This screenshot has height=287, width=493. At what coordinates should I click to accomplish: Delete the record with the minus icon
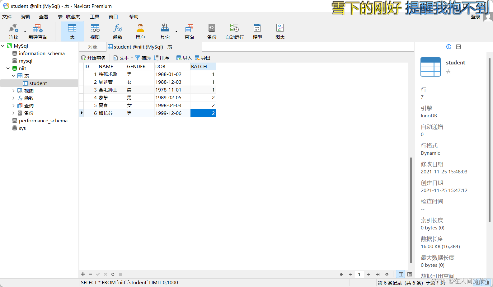click(90, 274)
